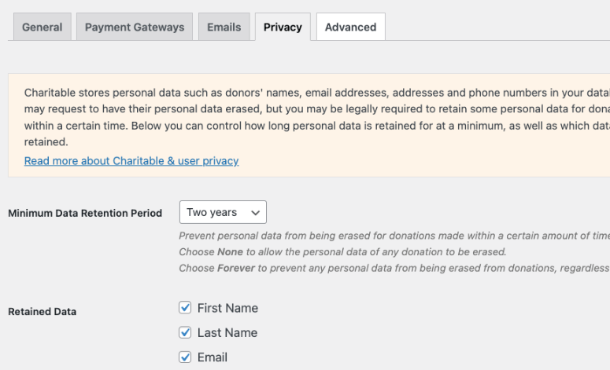Screen dimensions: 610x370
Task: Uncheck the First Name checkbox
Action: 186,308
